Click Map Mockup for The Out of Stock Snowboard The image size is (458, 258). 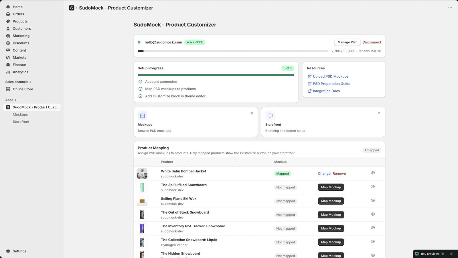(x=331, y=214)
